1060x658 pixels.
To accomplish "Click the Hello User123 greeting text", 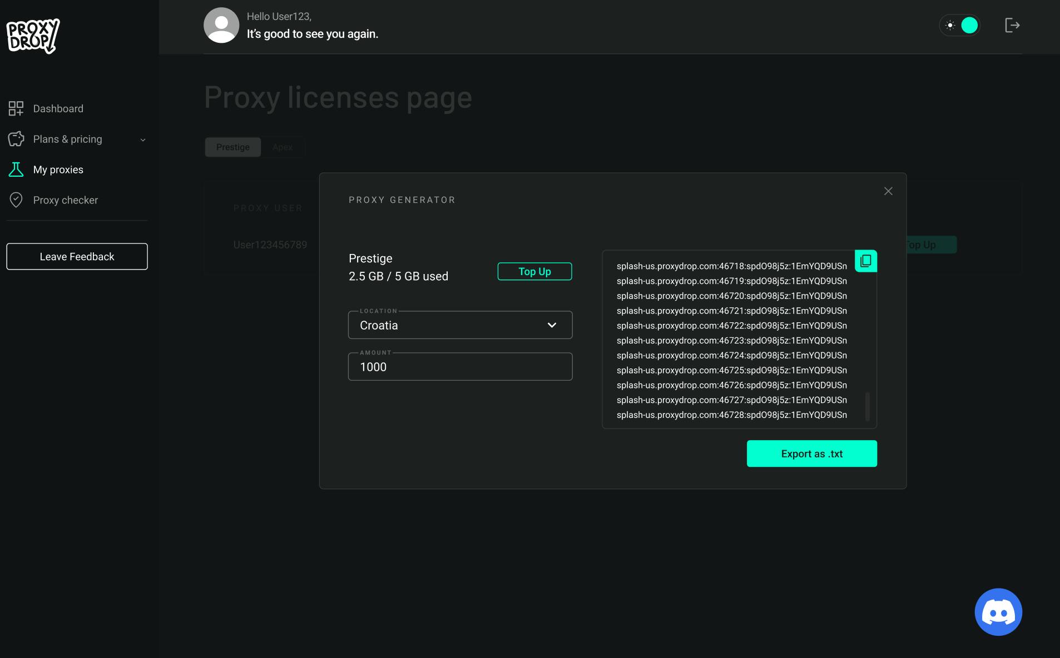I will (279, 17).
